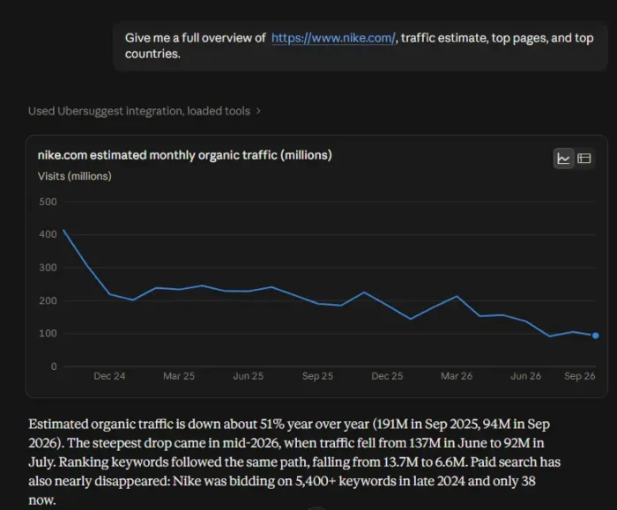
Task: Click the Dec 24 axis label
Action: (109, 376)
